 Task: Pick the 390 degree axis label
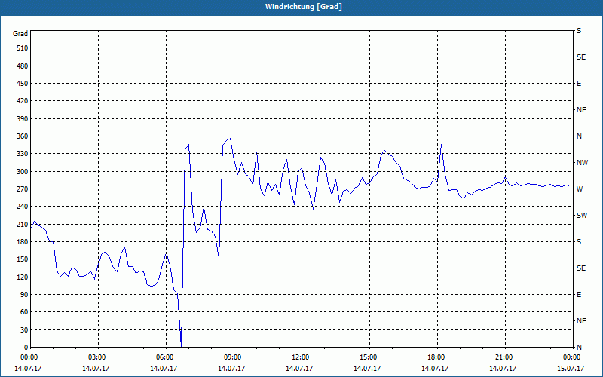(22, 119)
